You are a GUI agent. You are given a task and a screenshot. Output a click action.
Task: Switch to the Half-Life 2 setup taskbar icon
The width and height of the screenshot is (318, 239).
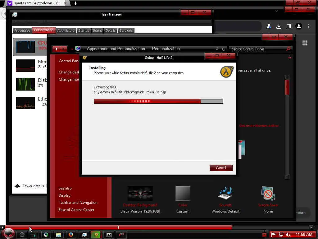click(96, 235)
